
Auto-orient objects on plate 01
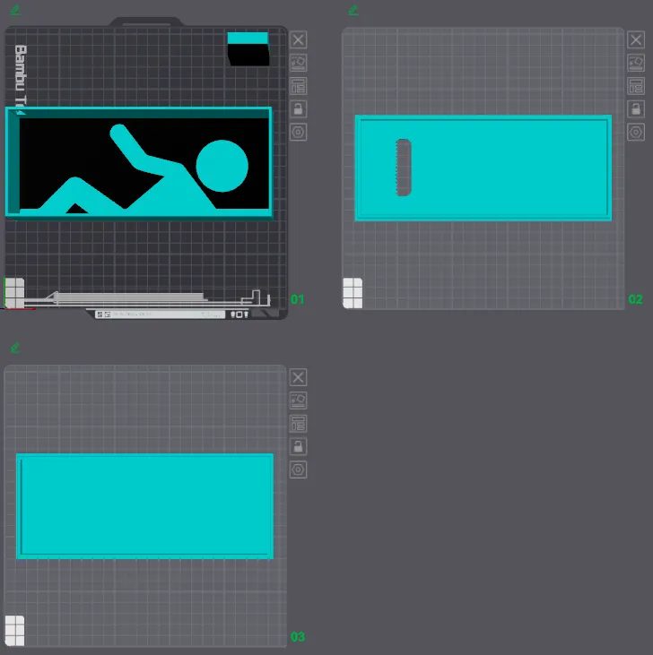(298, 63)
